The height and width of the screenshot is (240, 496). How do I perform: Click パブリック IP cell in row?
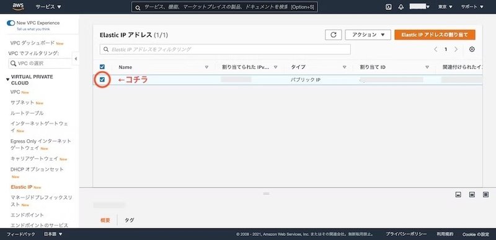(x=306, y=80)
